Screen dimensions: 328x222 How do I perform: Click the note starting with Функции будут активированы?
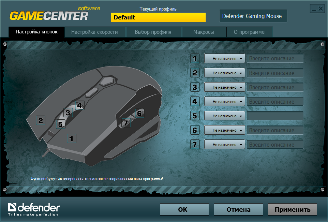click(x=96, y=179)
